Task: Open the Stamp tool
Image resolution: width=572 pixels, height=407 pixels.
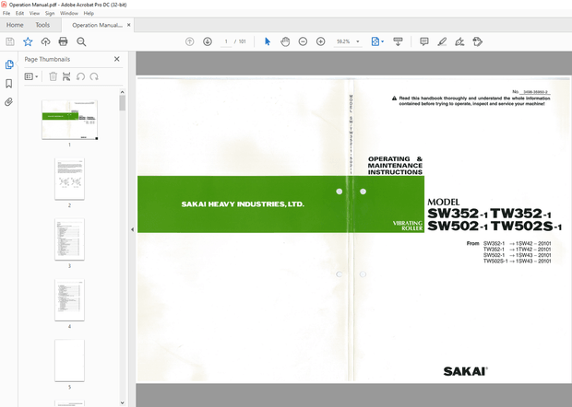Action: pos(478,41)
